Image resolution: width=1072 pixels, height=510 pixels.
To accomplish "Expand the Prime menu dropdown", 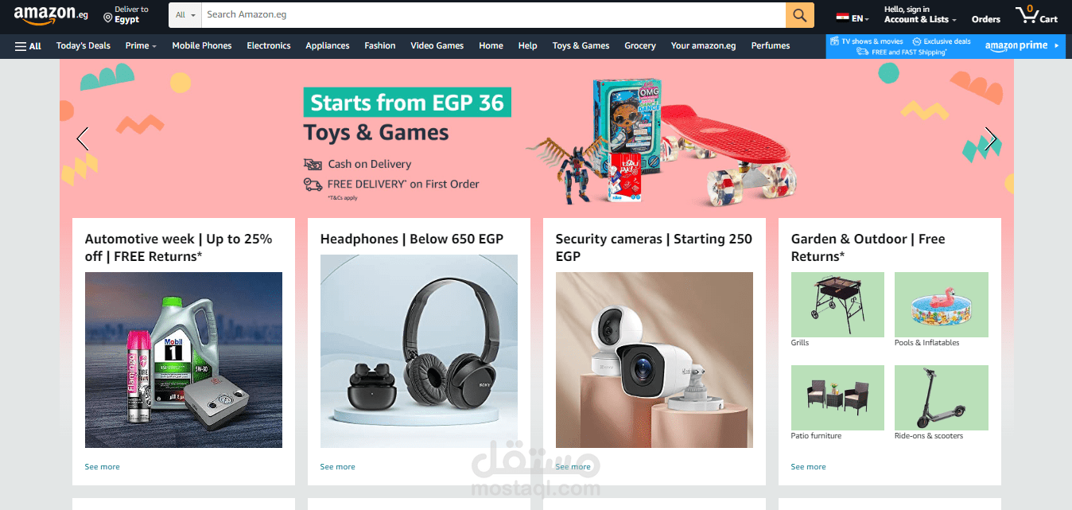I will (141, 46).
